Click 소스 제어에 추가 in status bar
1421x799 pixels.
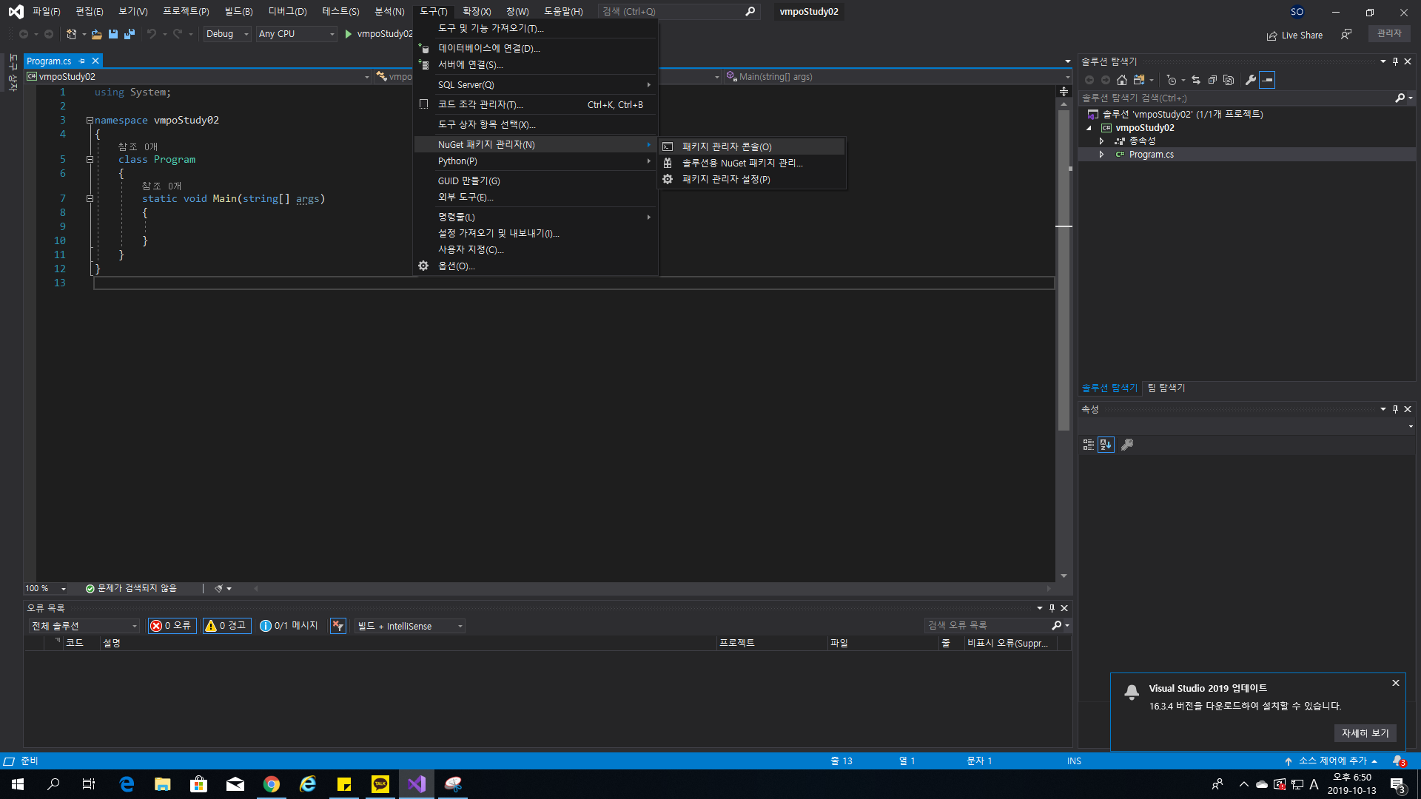pos(1332,761)
